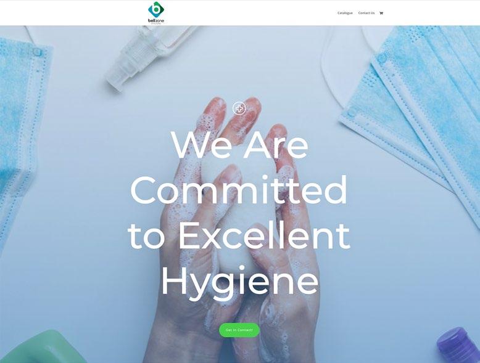Click the Bellzone diamond logo
The width and height of the screenshot is (480, 363).
pos(156,9)
